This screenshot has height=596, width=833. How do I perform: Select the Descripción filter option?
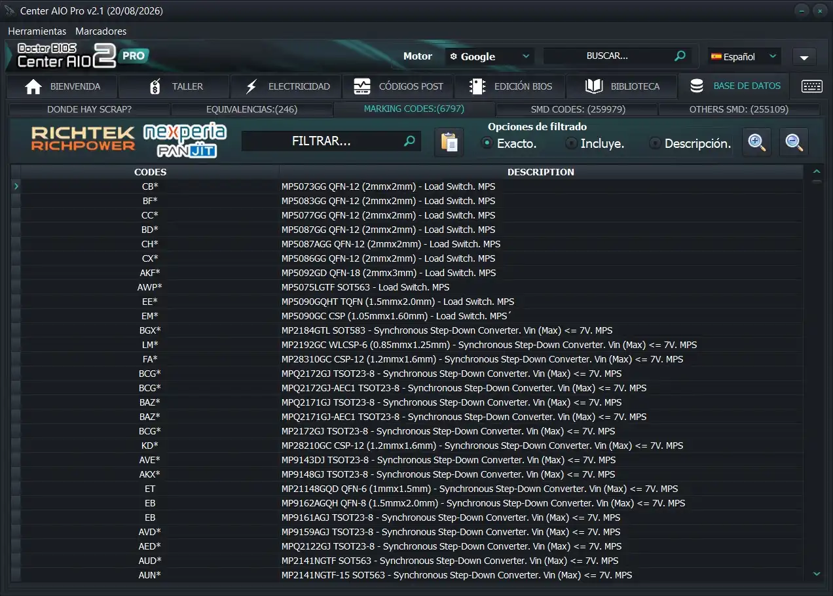690,143
